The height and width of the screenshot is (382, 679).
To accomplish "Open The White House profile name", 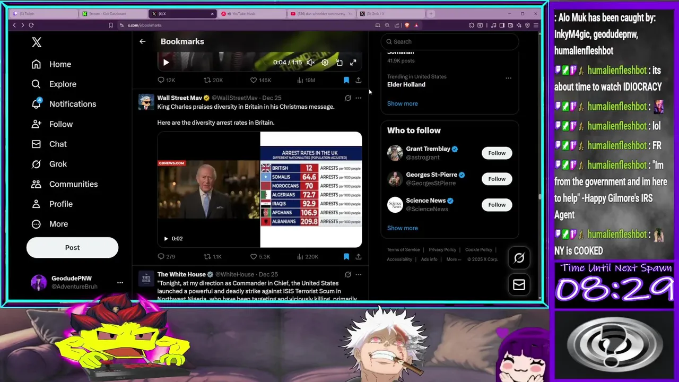I will [181, 274].
